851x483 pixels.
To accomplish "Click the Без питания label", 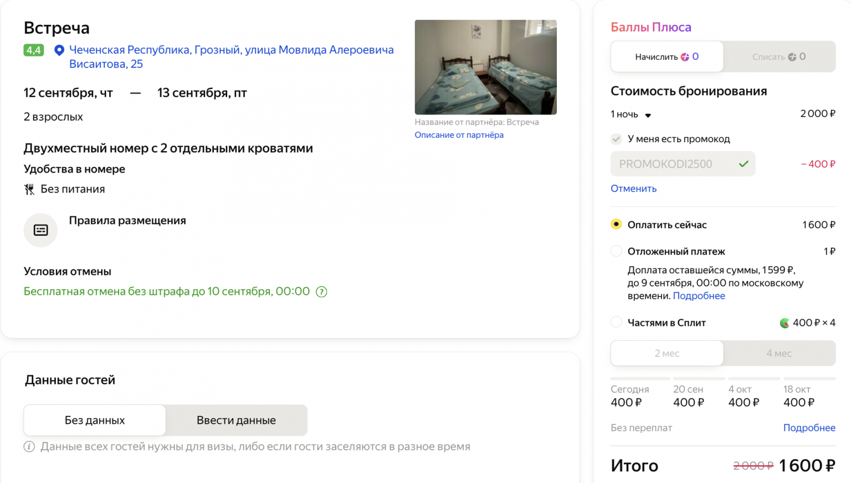I will coord(73,189).
